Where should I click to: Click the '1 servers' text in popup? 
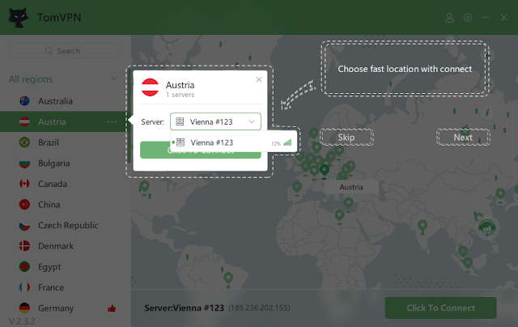click(x=180, y=95)
